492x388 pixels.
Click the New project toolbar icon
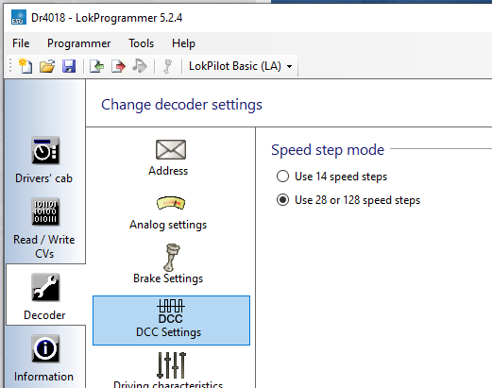pyautogui.click(x=25, y=66)
